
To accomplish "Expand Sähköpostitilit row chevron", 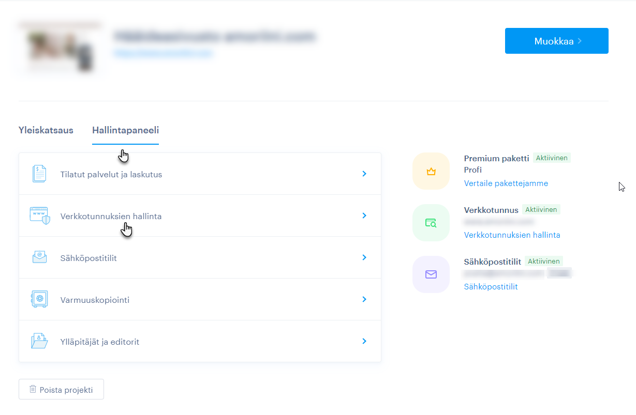I will click(364, 257).
